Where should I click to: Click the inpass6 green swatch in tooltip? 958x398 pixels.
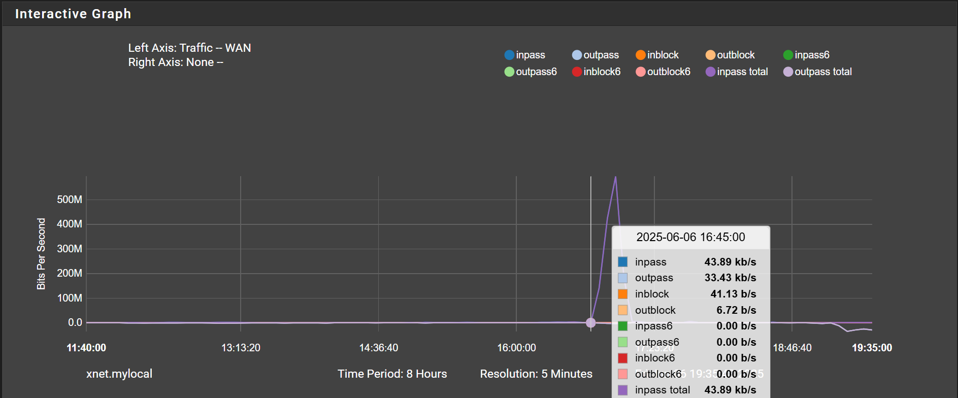(622, 326)
